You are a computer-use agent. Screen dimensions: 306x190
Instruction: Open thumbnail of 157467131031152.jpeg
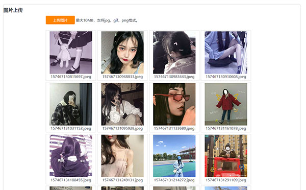[x=71, y=104]
